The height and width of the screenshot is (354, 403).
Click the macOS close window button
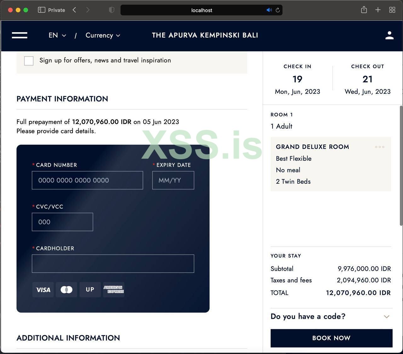pos(10,10)
